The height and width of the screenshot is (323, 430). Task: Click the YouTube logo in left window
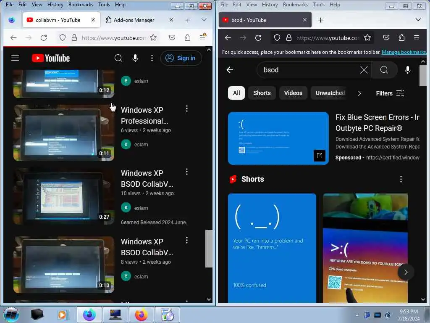51,58
